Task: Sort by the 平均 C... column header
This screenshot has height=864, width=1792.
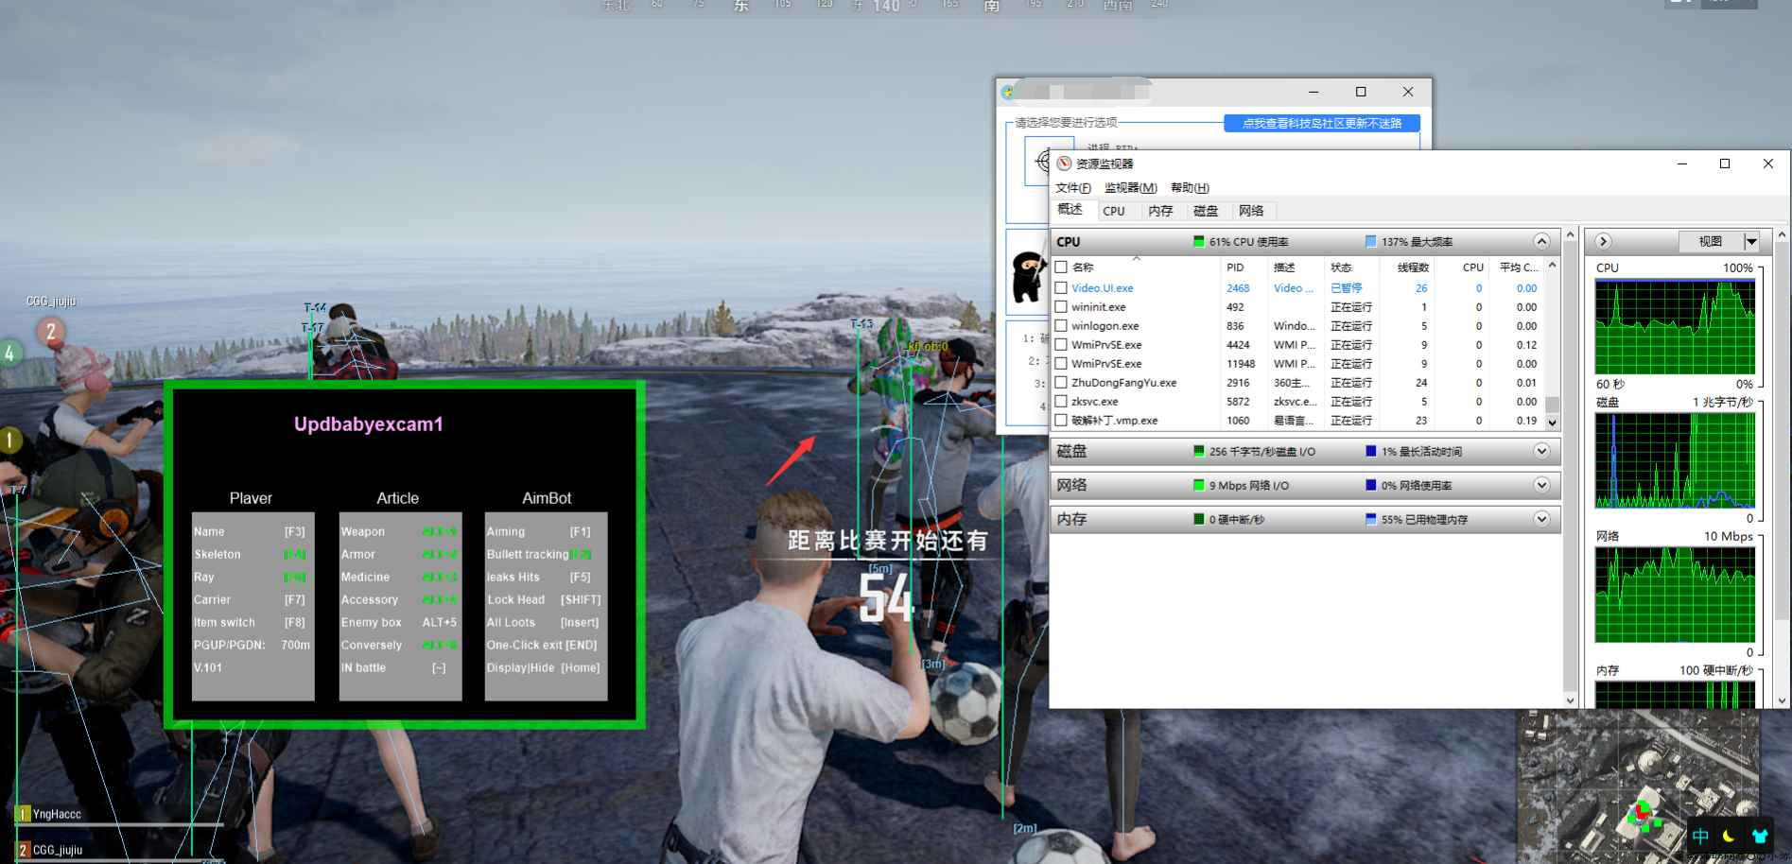Action: click(x=1518, y=268)
